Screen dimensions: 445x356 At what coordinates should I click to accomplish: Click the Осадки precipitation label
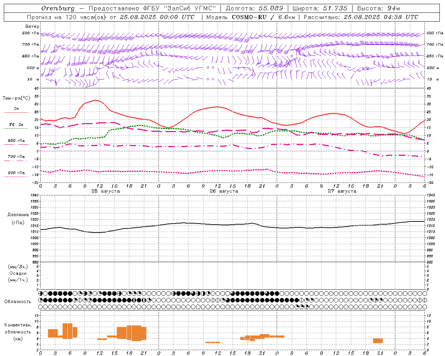[18, 273]
